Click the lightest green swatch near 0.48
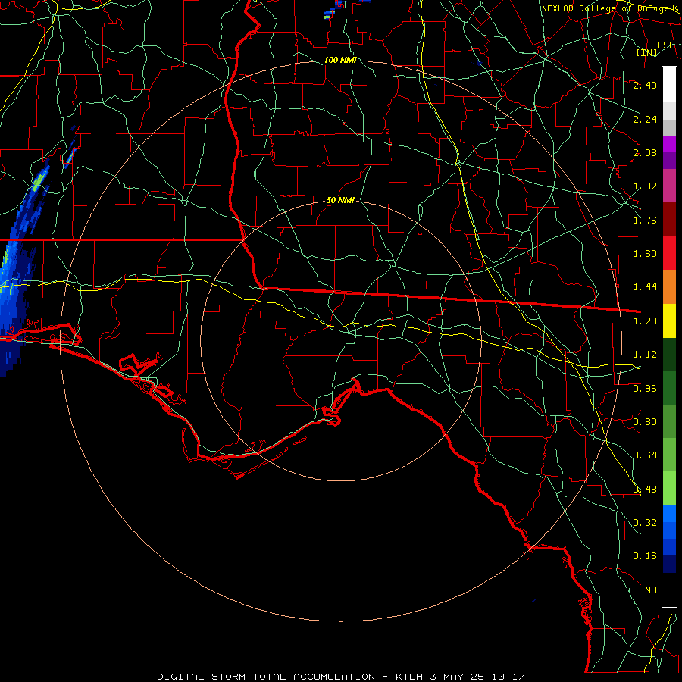The width and height of the screenshot is (682, 682). (669, 490)
